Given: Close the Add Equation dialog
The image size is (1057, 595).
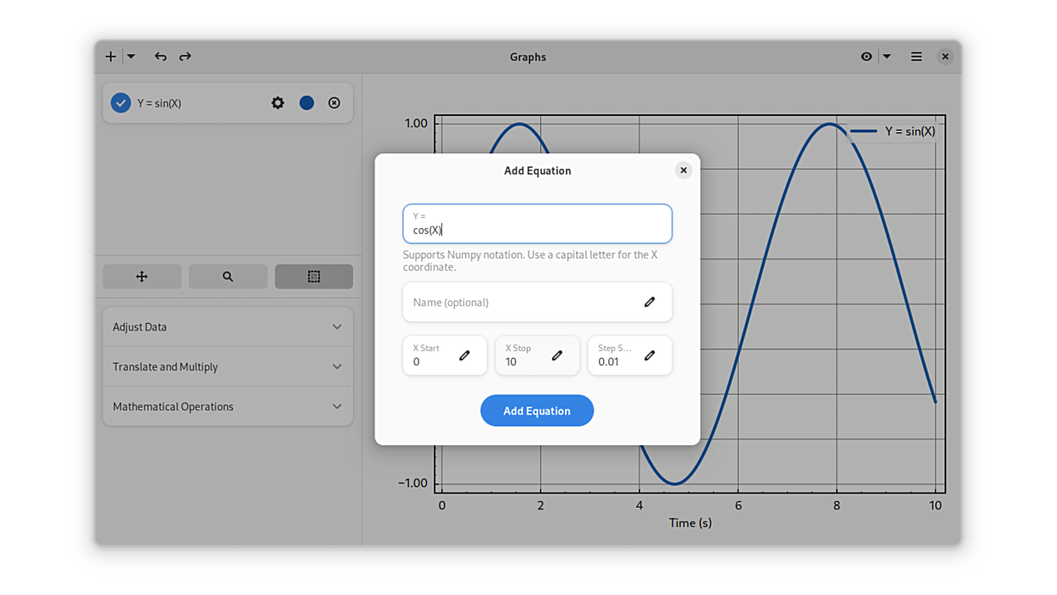Looking at the screenshot, I should point(683,170).
